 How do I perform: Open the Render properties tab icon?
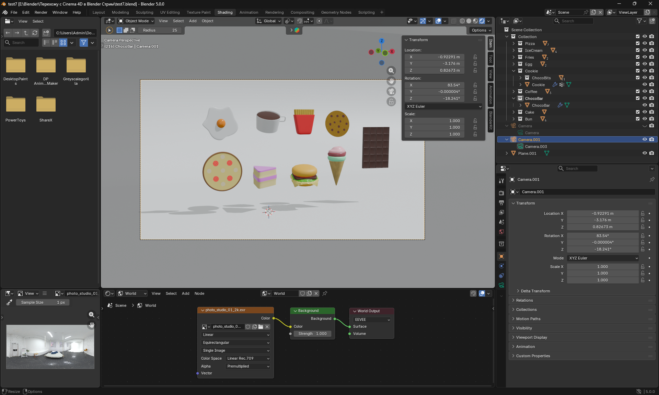pos(501,193)
